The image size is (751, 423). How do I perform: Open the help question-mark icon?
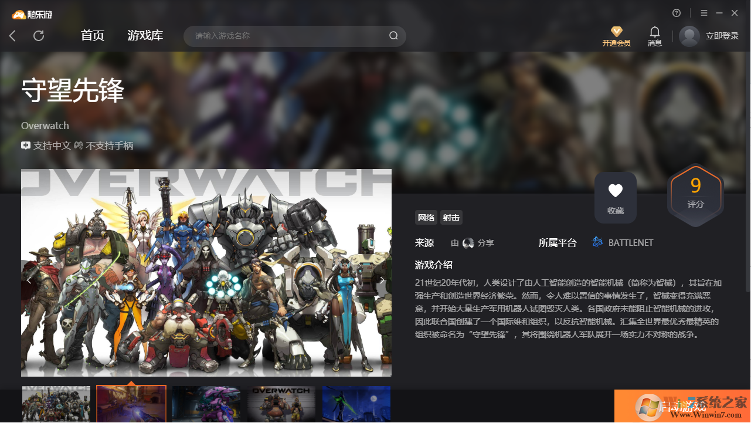tap(677, 12)
